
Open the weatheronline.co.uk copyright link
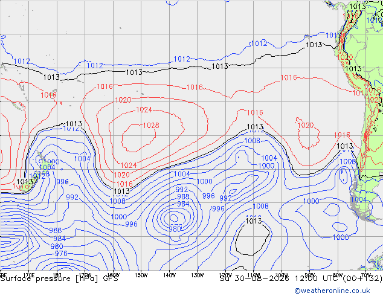coord(332,291)
